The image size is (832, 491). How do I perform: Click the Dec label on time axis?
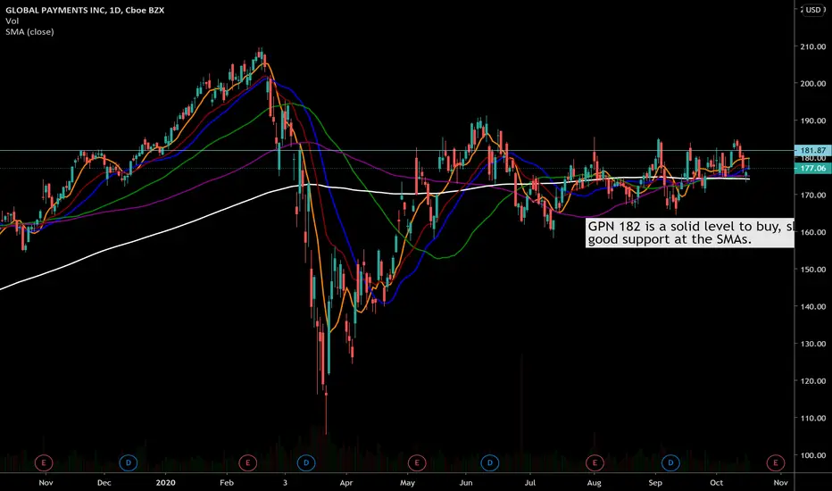104,482
